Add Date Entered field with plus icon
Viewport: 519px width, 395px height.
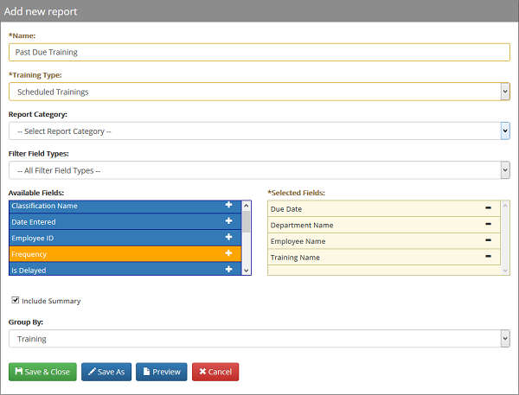228,221
